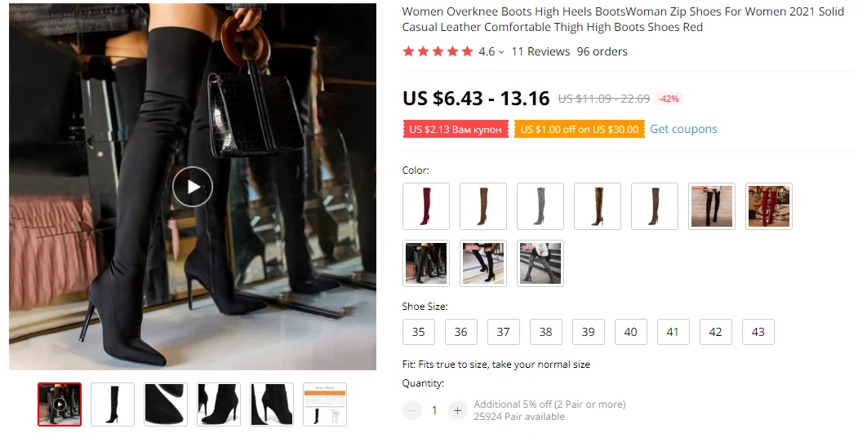Choose the grey glitter boot color swatch
This screenshot has width=858, height=433.
(540, 206)
